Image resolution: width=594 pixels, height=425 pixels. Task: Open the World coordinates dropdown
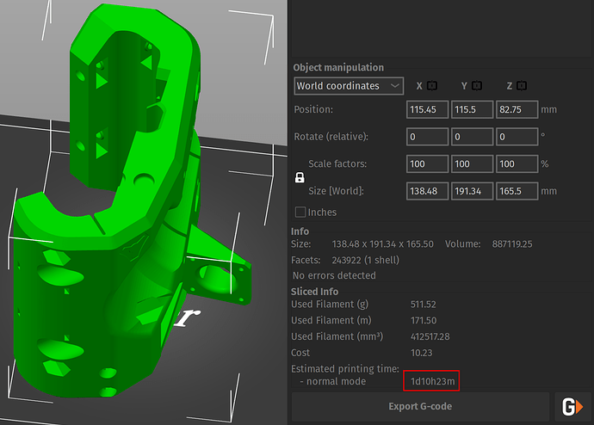point(349,86)
